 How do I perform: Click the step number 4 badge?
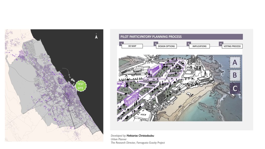(221, 43)
